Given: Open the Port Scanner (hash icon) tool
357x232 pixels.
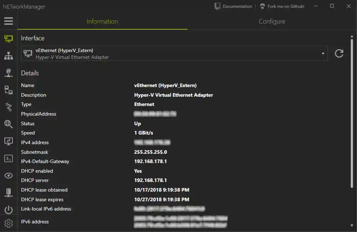Looking at the screenshot, I should 8,72.
